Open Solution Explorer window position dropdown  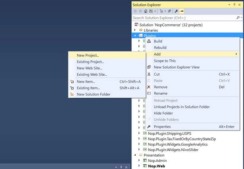[229, 5]
